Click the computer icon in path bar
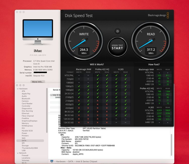 (52, 161)
